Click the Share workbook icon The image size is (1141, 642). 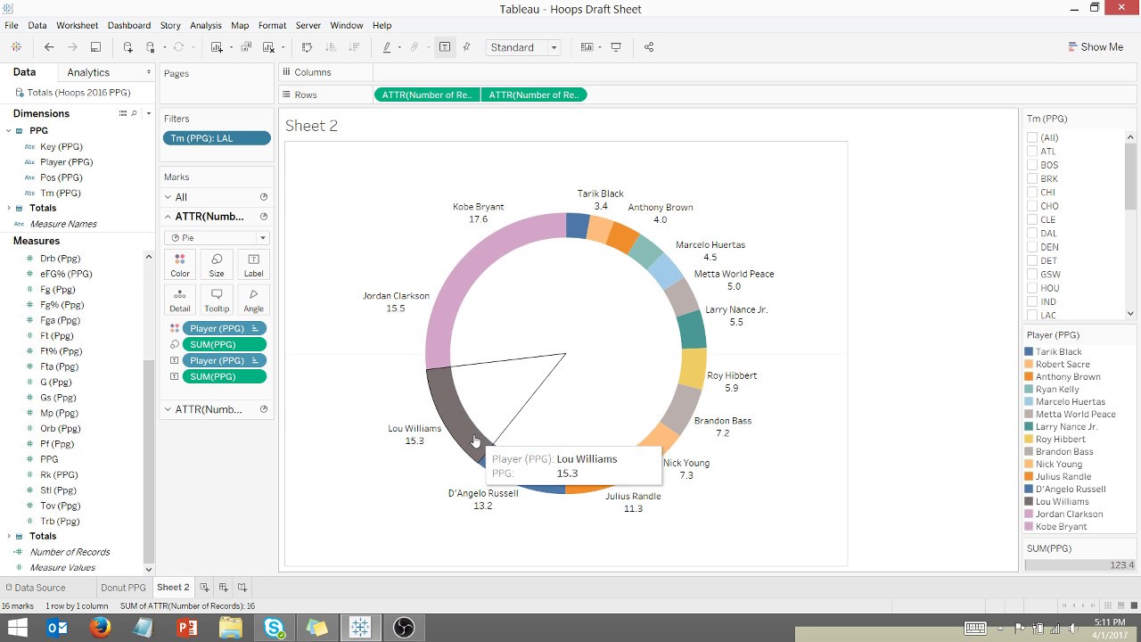(649, 47)
